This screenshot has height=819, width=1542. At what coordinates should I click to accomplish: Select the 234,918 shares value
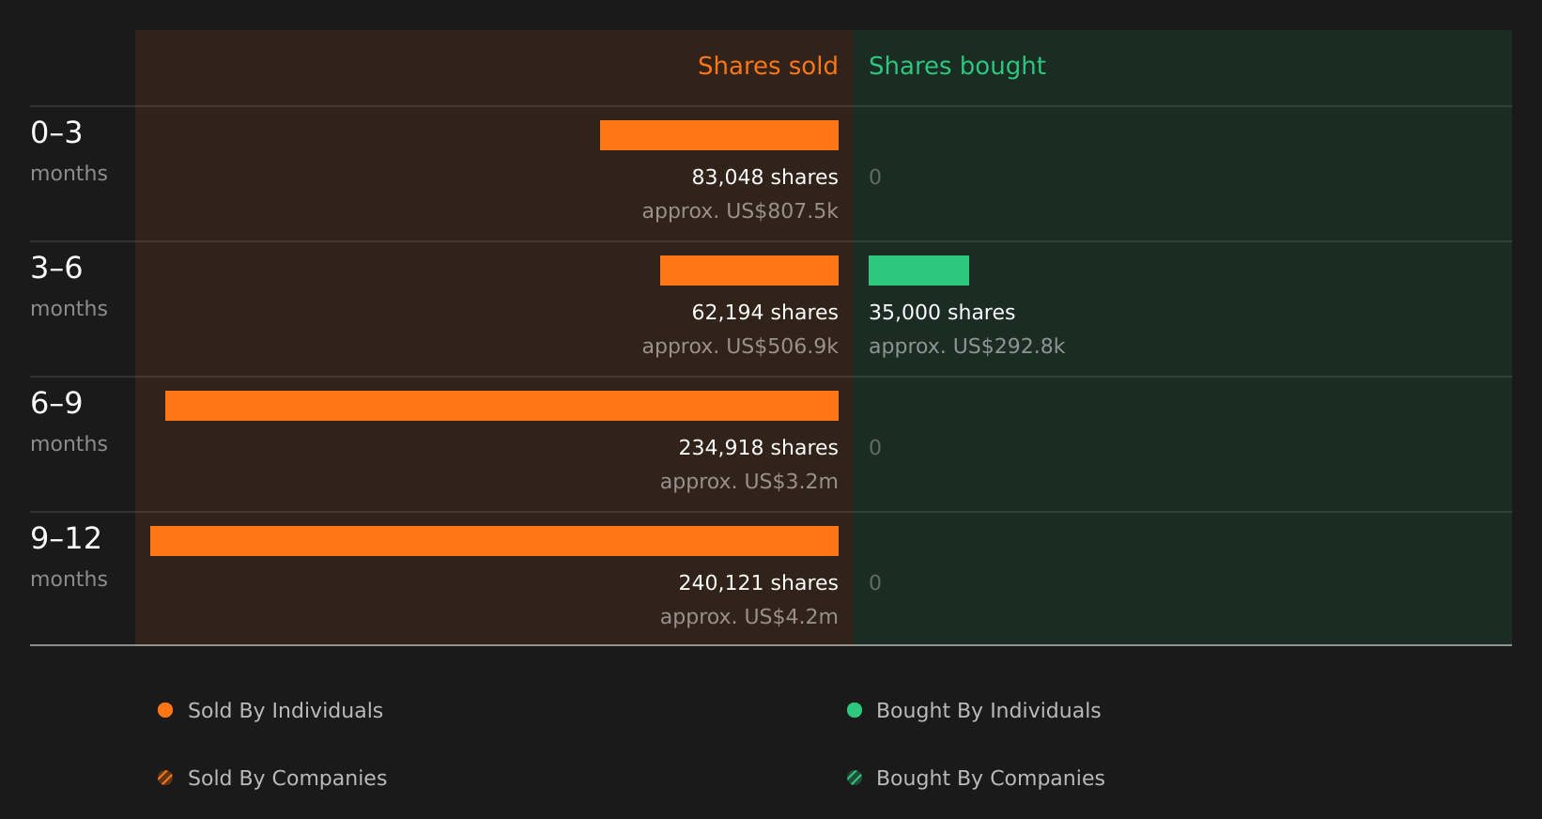[758, 448]
